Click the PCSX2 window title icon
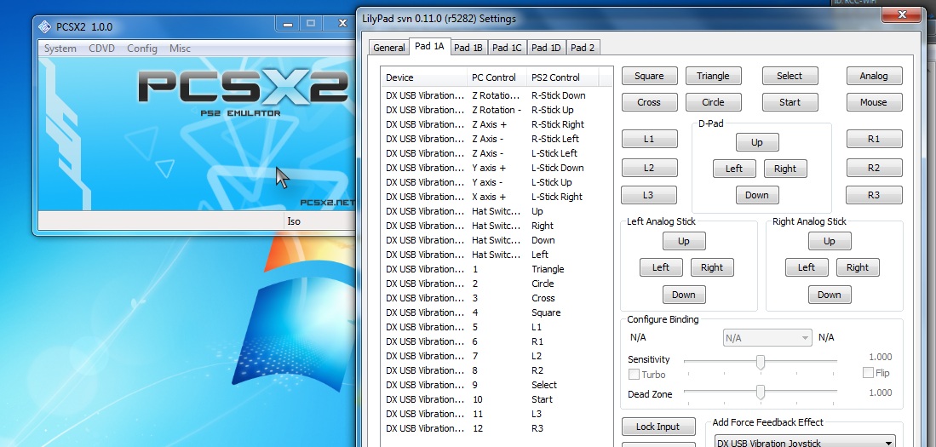936x447 pixels. click(45, 26)
